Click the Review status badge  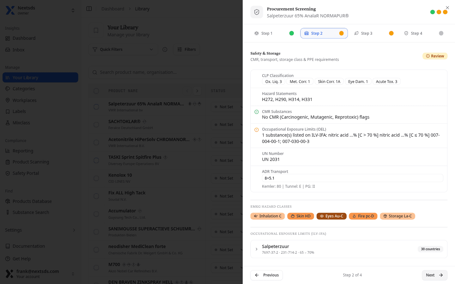tap(435, 56)
